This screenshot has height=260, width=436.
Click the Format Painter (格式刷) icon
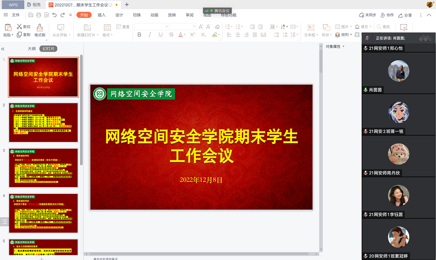[40, 28]
